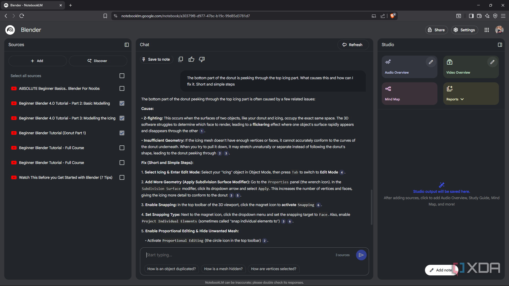Open Brave Leo AI icon

(487, 16)
